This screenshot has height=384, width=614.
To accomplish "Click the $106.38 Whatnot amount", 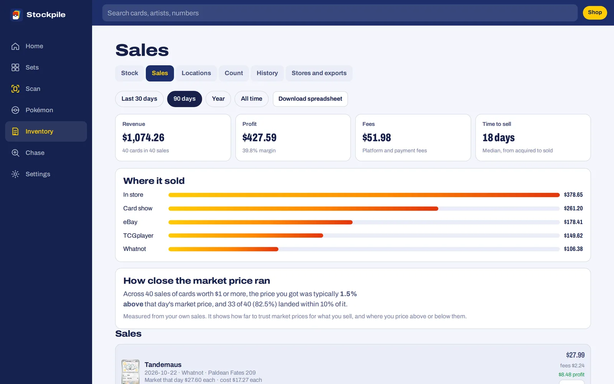I will tap(573, 249).
